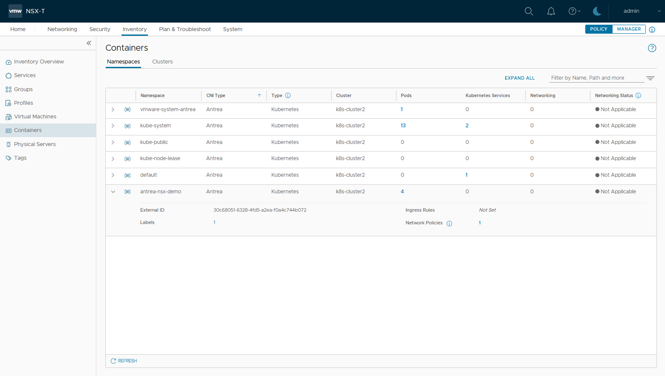Screen dimensions: 665x376
Task: Click default namespace icon
Action: click(x=127, y=175)
